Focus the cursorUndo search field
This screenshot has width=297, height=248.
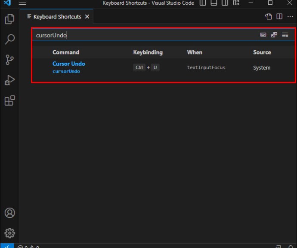click(146, 35)
